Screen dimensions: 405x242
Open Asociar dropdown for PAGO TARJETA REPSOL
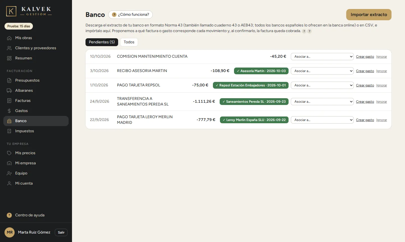point(322,85)
